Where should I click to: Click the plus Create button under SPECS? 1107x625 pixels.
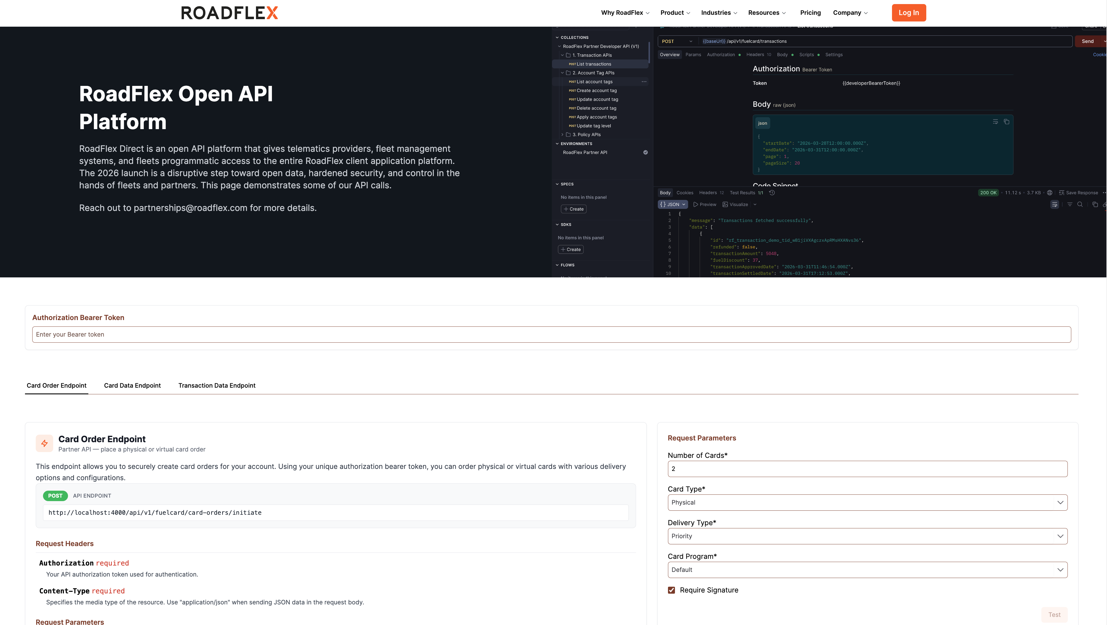click(x=574, y=209)
